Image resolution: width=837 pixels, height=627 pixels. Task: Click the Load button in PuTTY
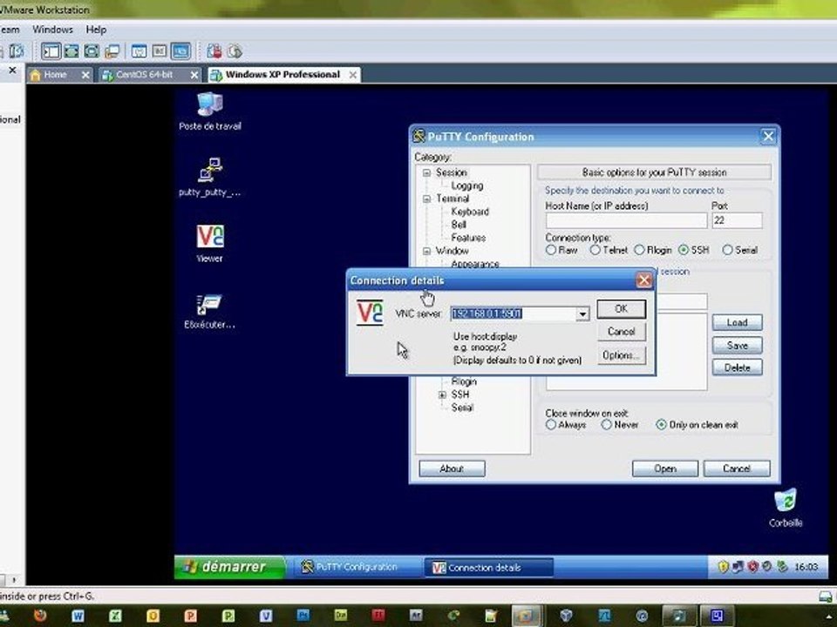[x=737, y=322]
